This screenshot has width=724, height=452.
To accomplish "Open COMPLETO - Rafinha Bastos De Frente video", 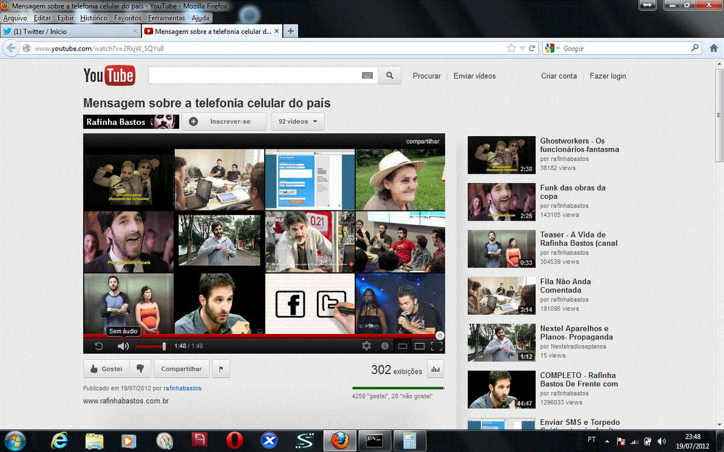I will pos(501,390).
